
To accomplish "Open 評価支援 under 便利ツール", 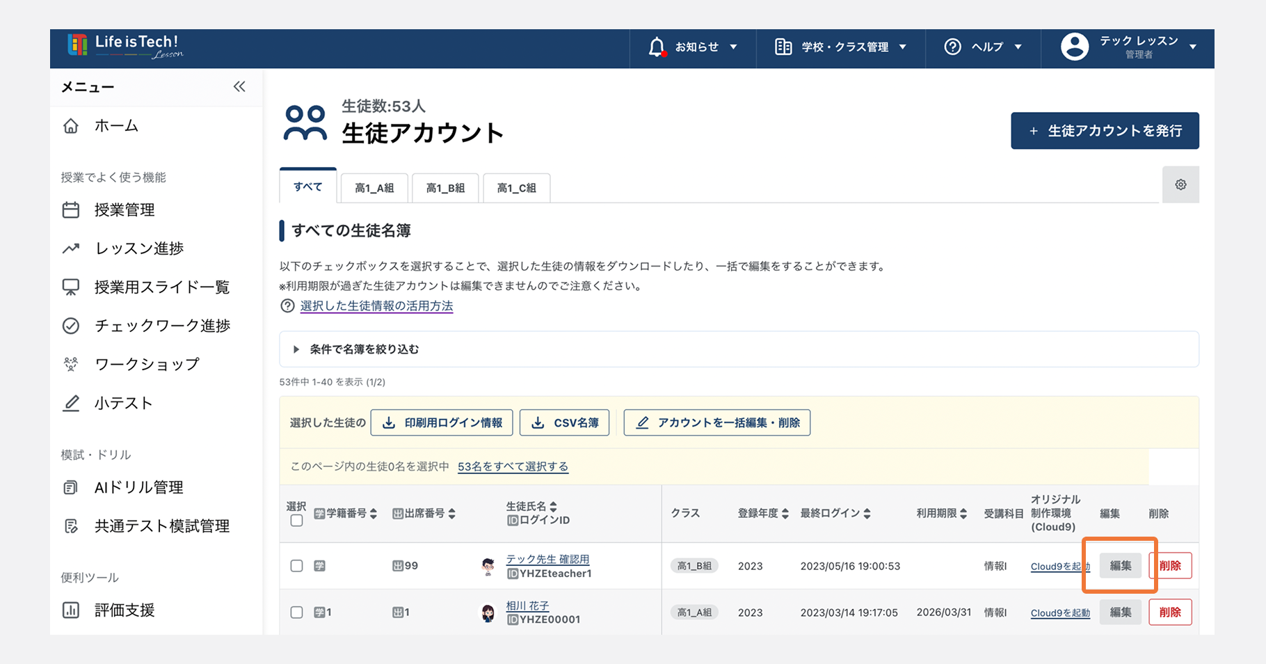I will pyautogui.click(x=124, y=610).
